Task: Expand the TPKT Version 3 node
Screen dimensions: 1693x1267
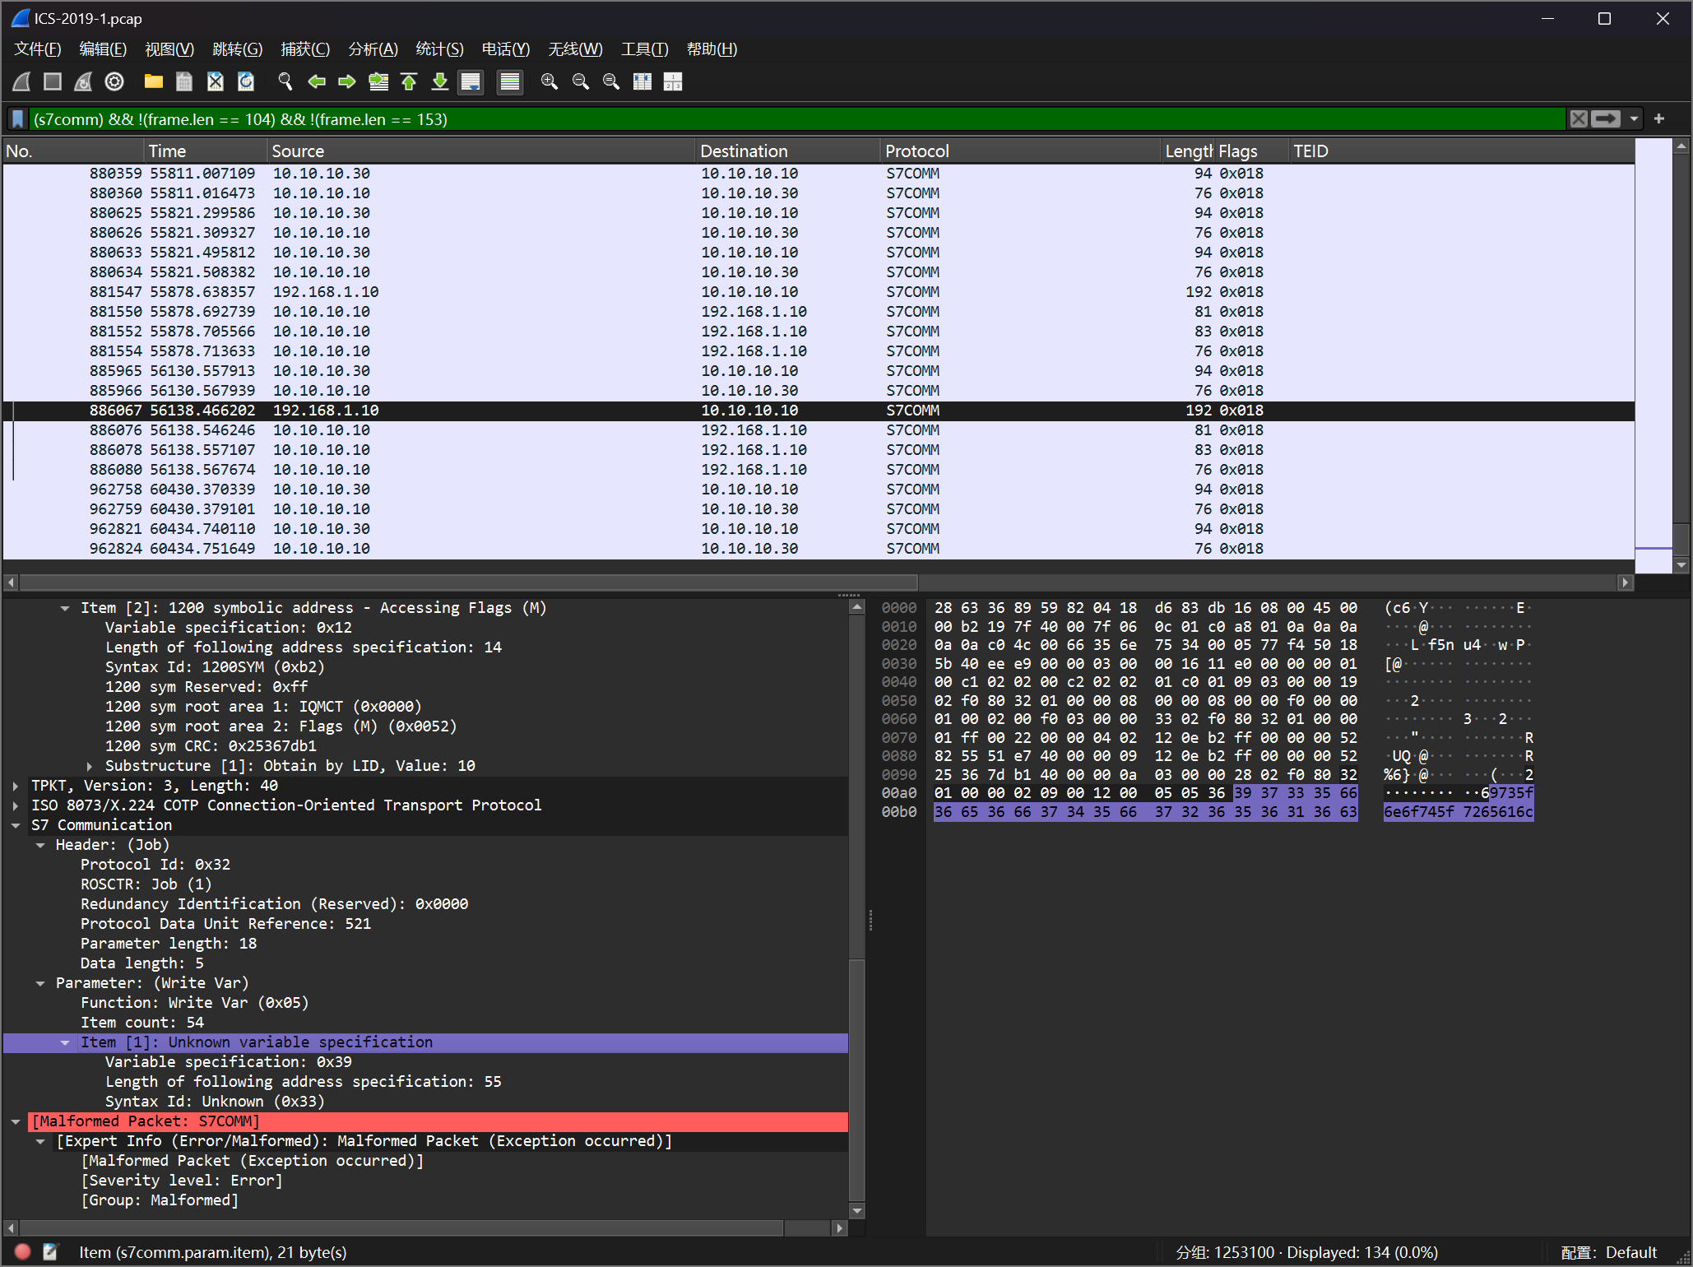Action: click(16, 786)
